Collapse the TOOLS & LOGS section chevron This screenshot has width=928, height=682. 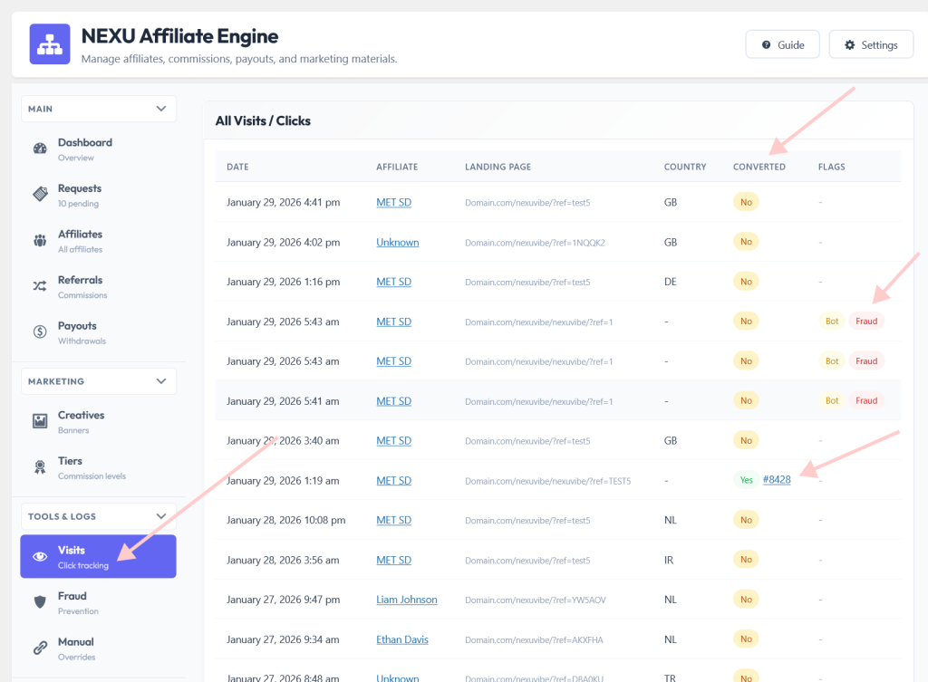tap(161, 516)
